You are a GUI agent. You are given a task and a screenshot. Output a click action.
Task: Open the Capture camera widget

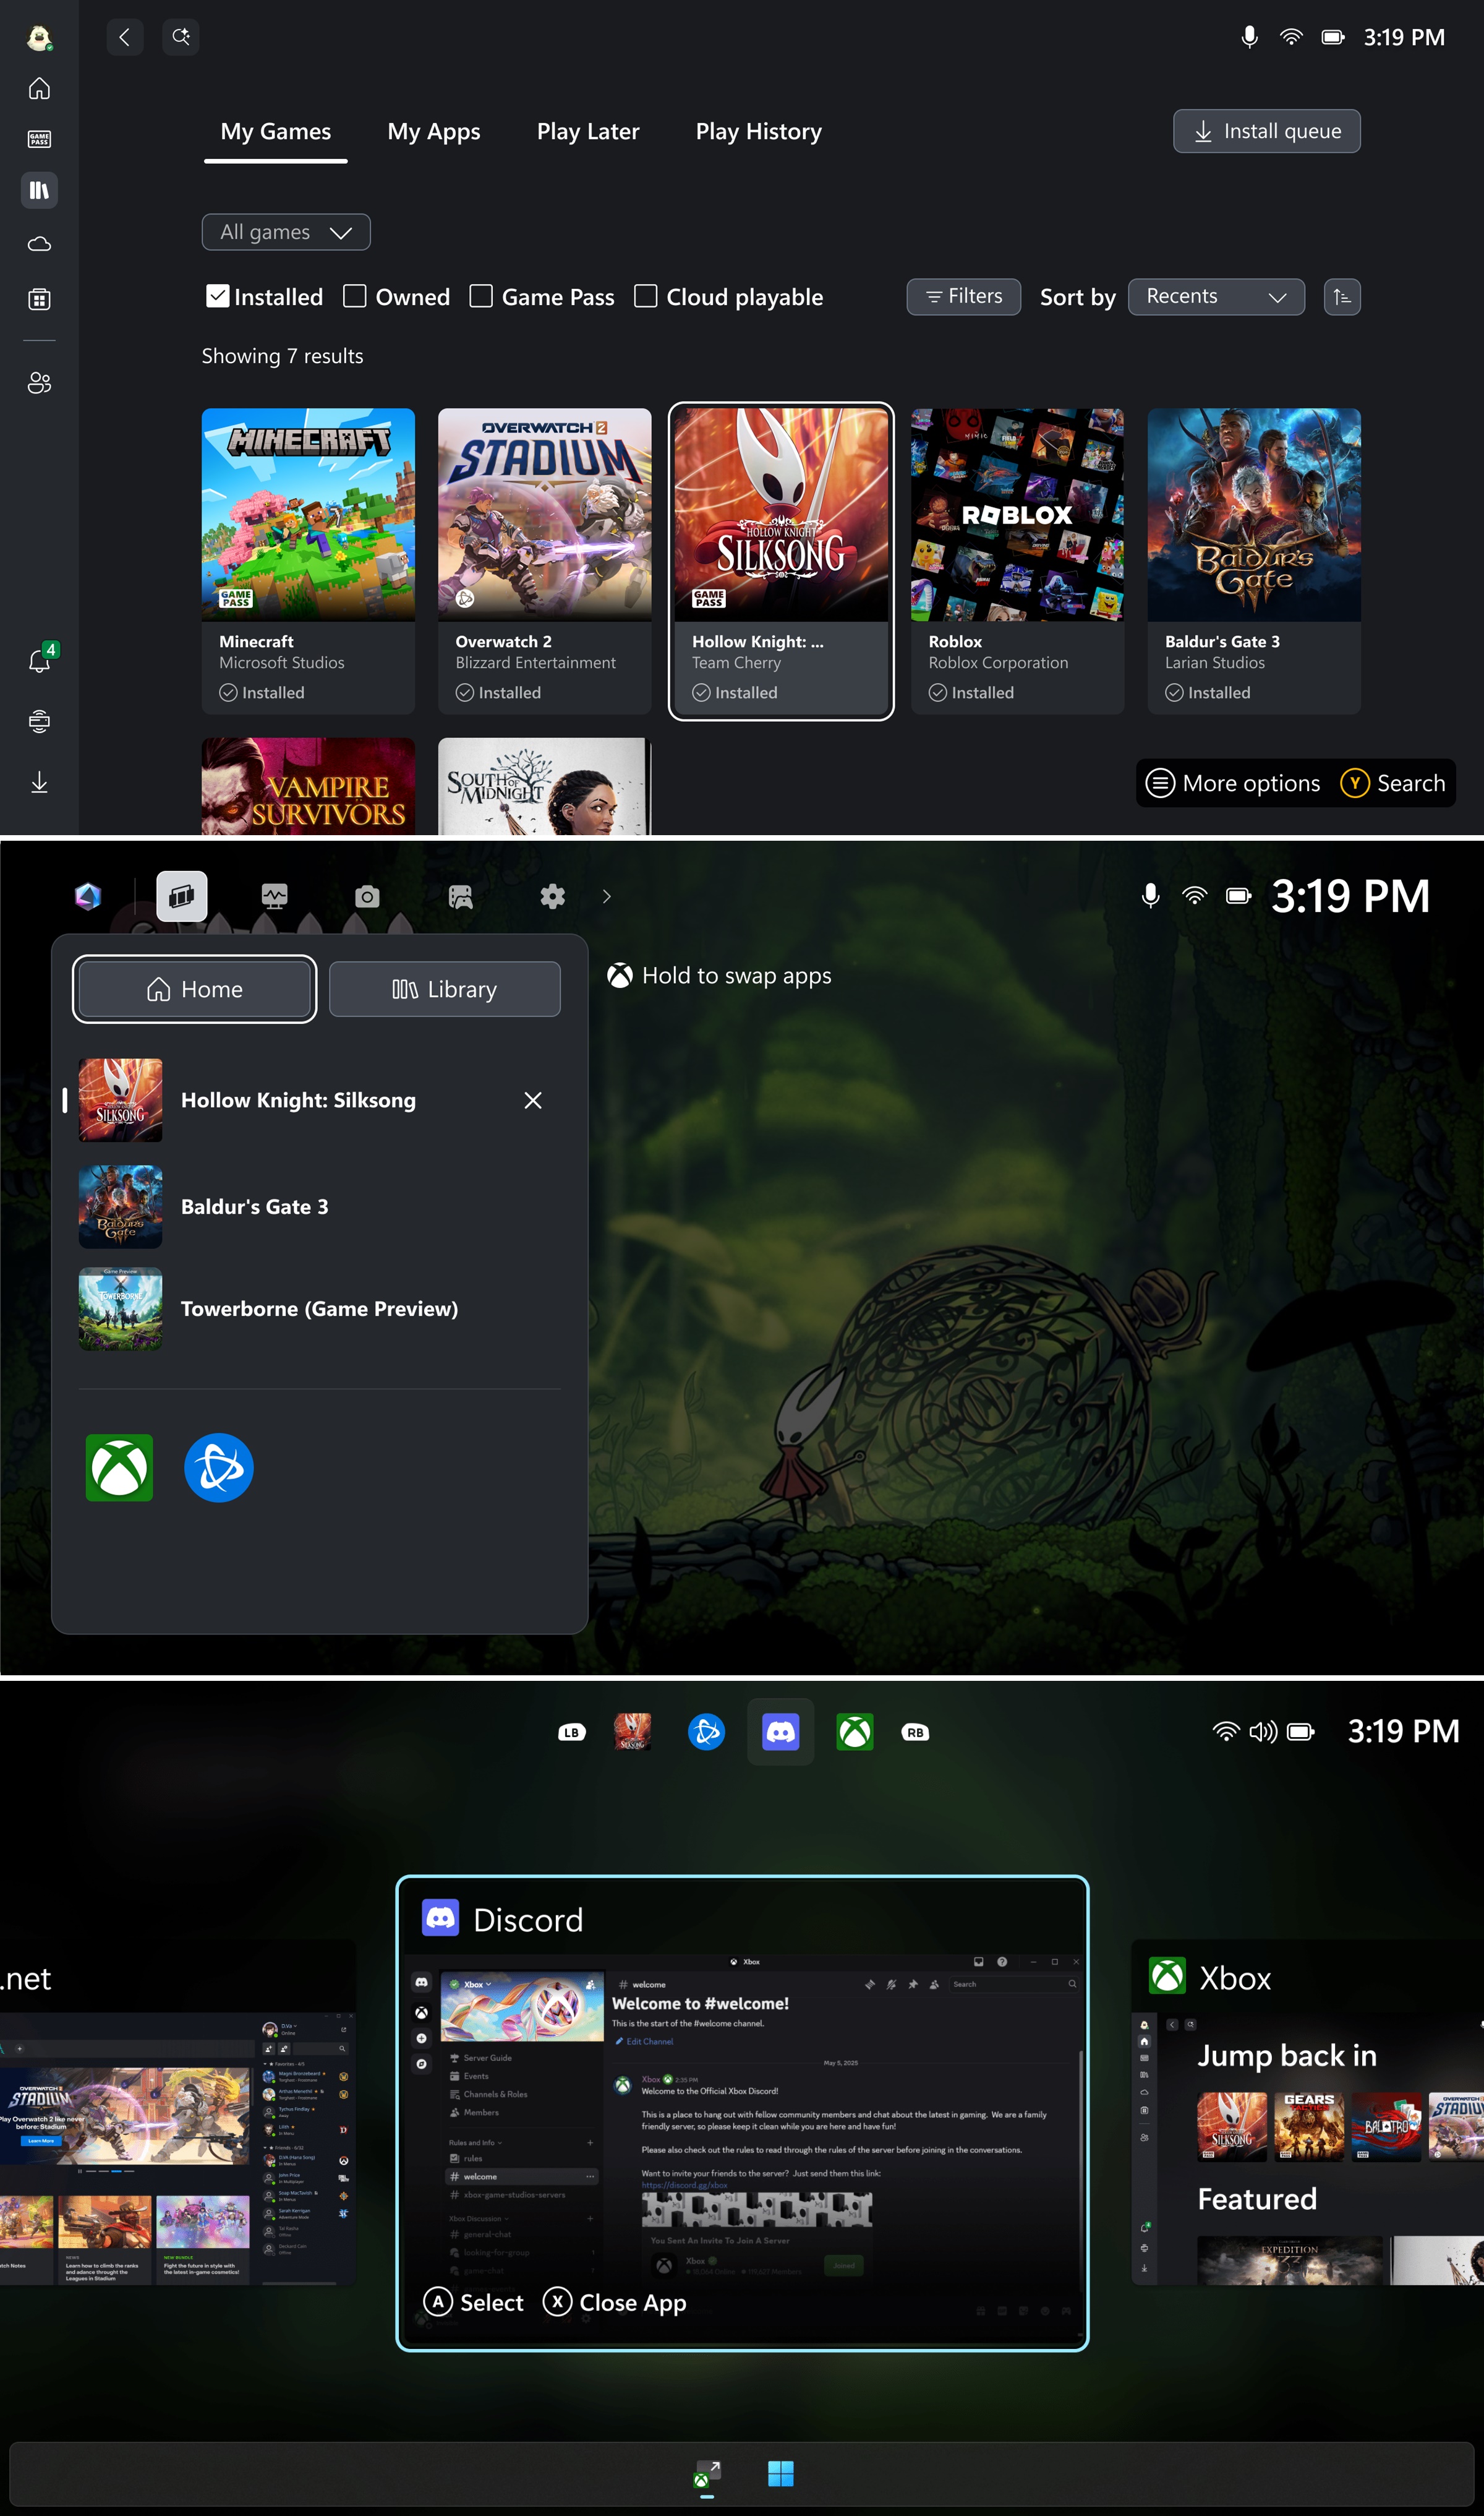tap(367, 896)
